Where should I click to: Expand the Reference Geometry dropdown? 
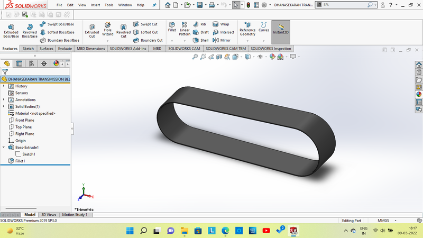click(x=247, y=40)
